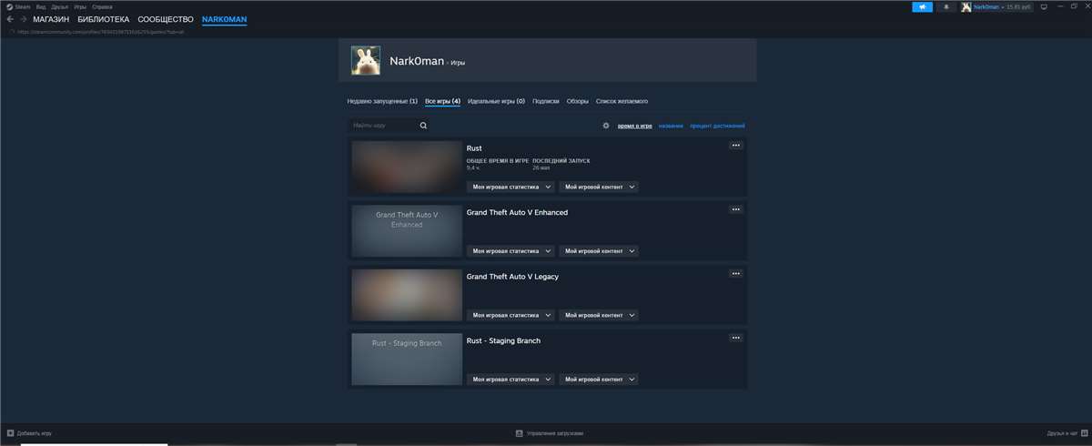Click the Steam logo icon
Viewport: 1092px width, 446px height.
(8, 6)
